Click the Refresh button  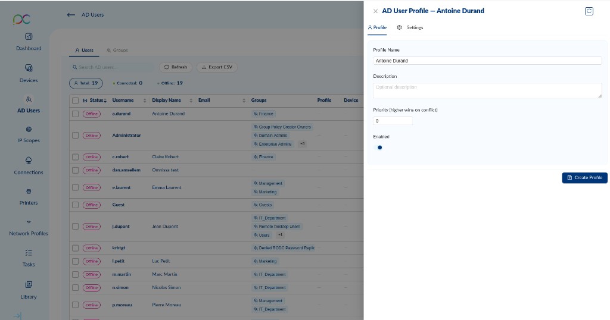point(176,67)
